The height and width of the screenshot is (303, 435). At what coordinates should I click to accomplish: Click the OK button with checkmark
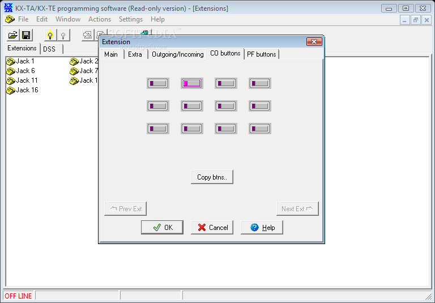point(163,228)
